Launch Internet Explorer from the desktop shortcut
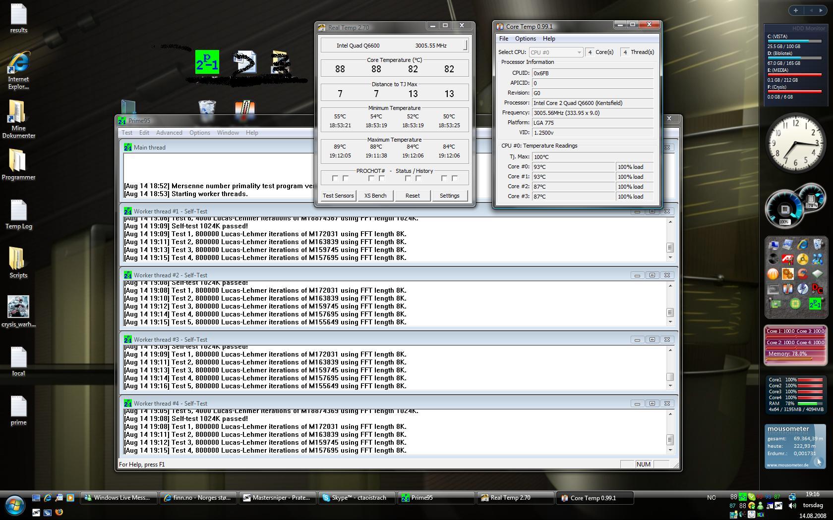 (18, 71)
